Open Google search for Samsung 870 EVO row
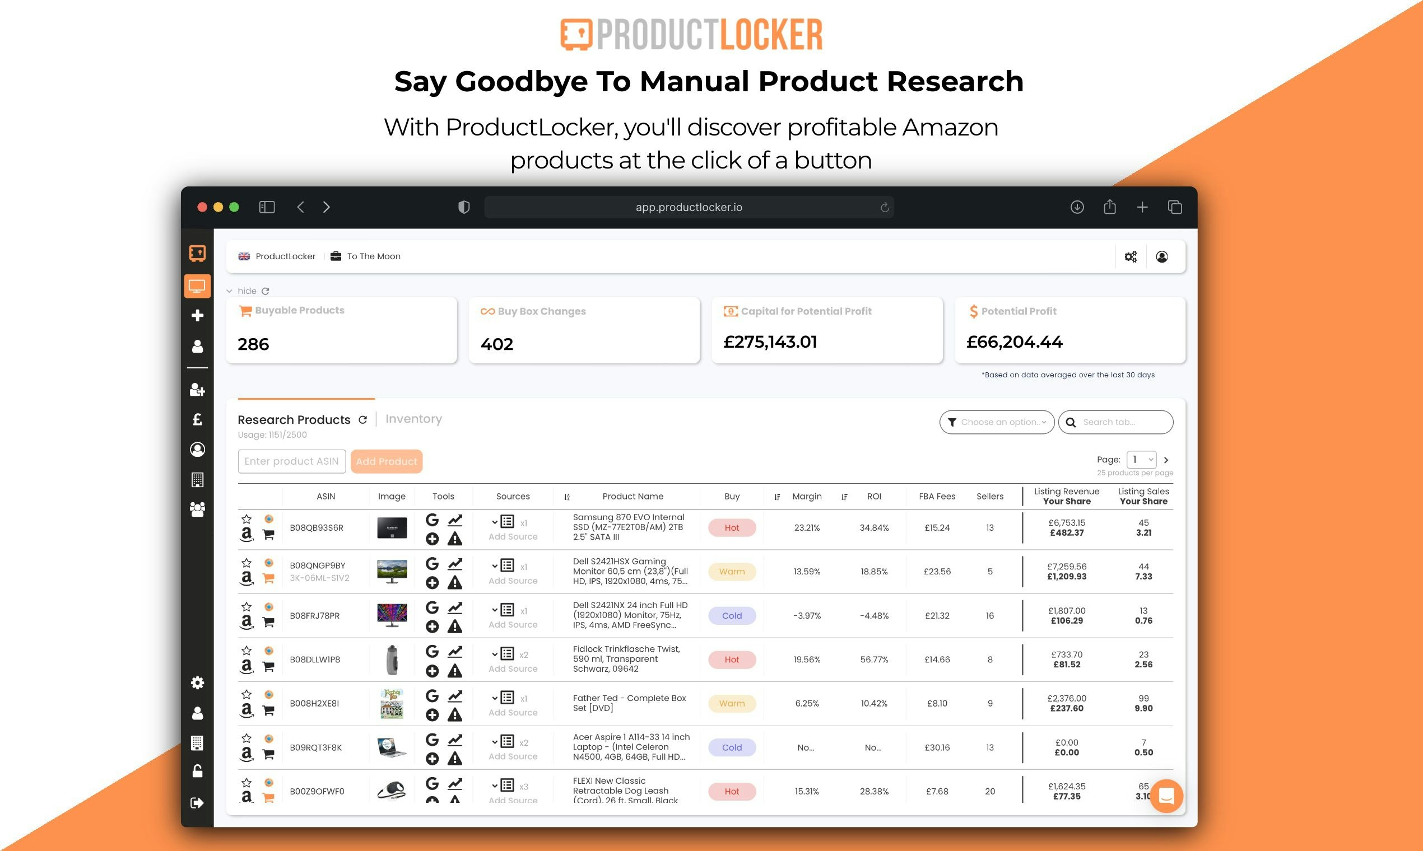1423x851 pixels. (432, 520)
